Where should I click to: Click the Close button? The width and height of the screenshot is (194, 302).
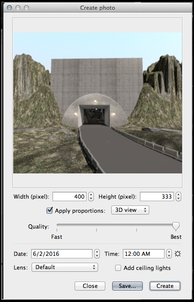[x=90, y=286]
